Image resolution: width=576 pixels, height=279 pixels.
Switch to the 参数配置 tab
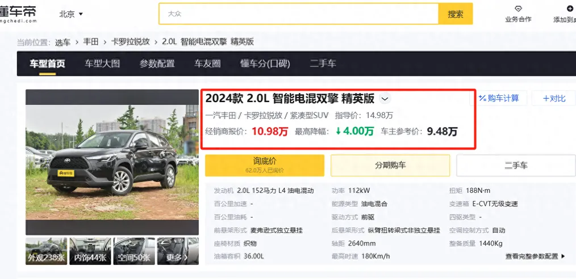pyautogui.click(x=157, y=64)
